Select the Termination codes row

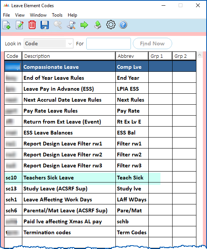(x=100, y=232)
